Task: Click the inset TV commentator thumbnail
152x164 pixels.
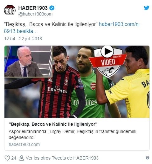Action: tap(28, 61)
